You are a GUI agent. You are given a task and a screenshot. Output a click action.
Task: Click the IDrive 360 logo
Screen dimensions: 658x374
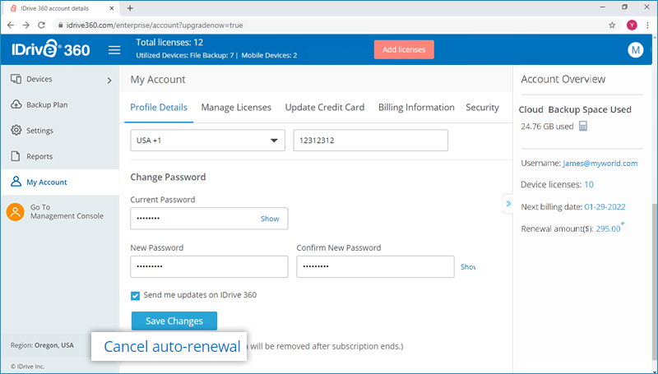point(51,49)
